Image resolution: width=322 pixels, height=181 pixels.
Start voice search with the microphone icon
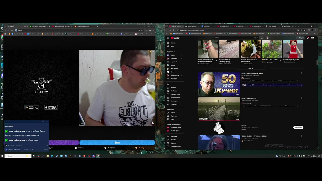point(267,38)
